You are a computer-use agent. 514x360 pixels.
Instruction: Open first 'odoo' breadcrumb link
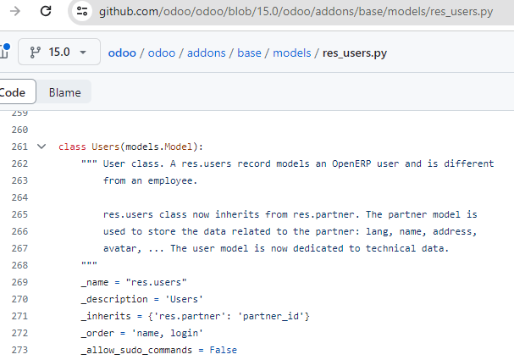click(122, 53)
